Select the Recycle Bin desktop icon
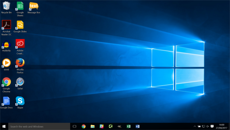 tap(6, 6)
